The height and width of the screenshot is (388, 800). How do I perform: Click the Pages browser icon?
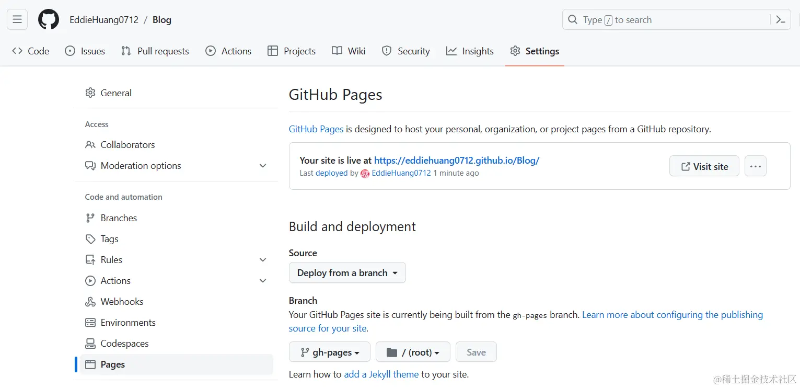(x=90, y=364)
